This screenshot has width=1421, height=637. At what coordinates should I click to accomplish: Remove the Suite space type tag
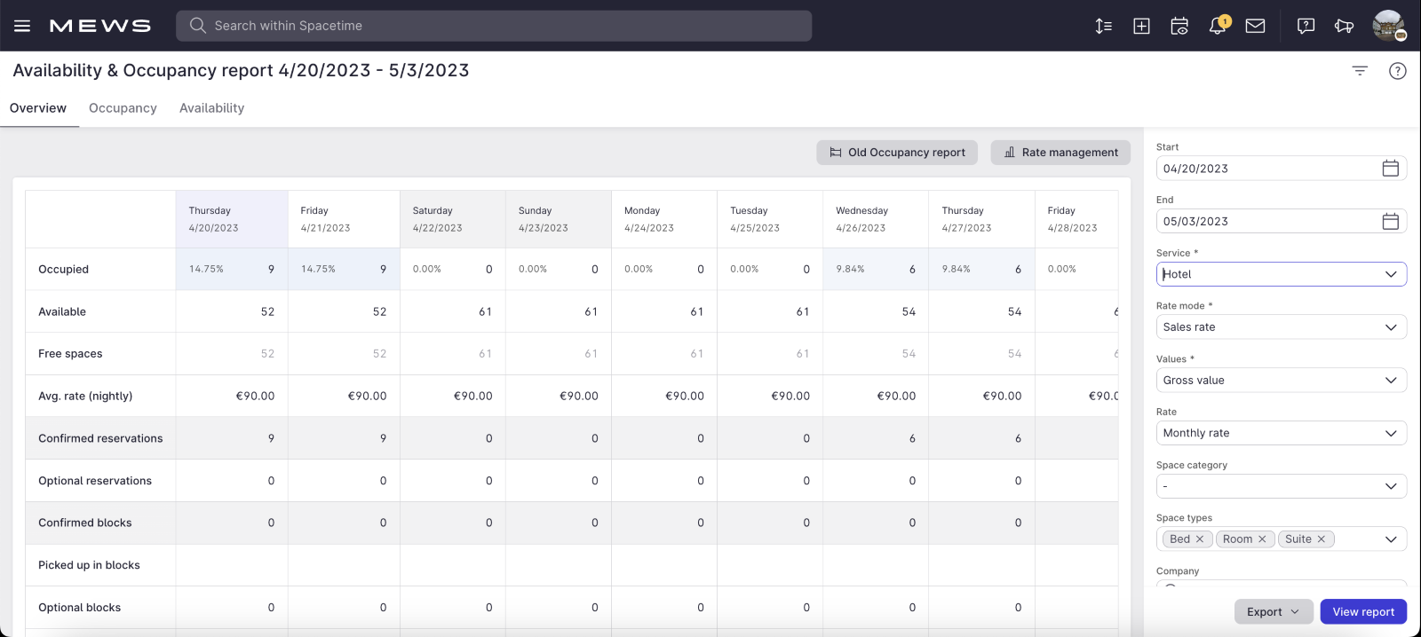pyautogui.click(x=1322, y=539)
